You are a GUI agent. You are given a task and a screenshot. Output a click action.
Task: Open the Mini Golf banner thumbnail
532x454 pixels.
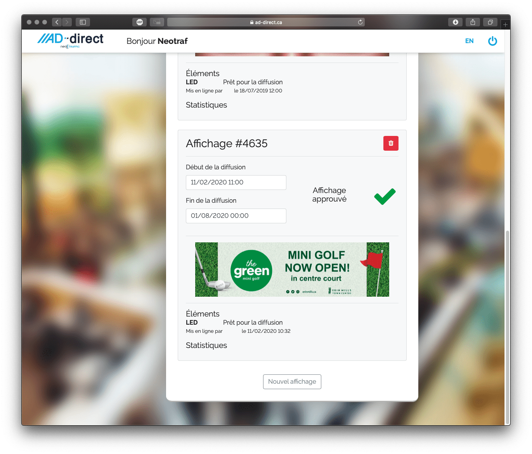tap(292, 270)
